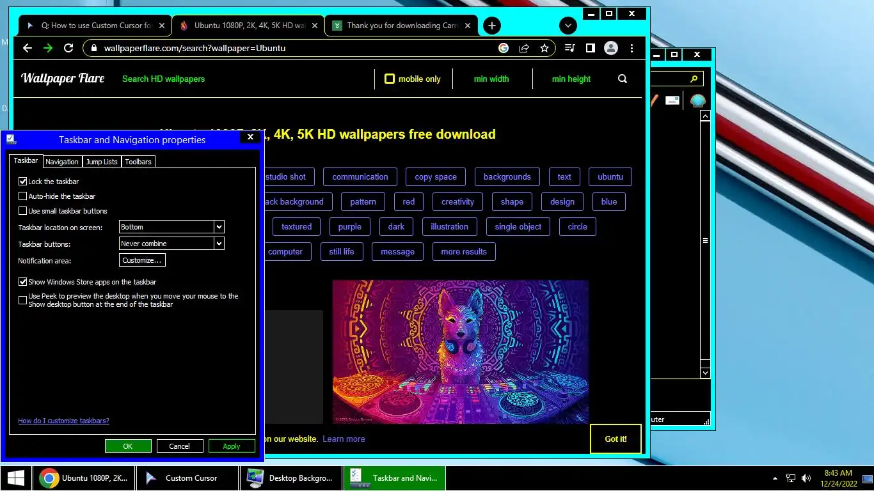874x491 pixels.
Task: Click yellow search magnifier in background window
Action: click(694, 79)
